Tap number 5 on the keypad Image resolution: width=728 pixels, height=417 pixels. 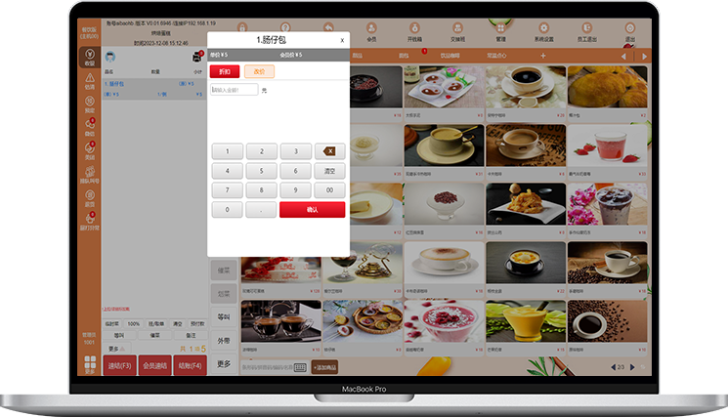(x=262, y=171)
